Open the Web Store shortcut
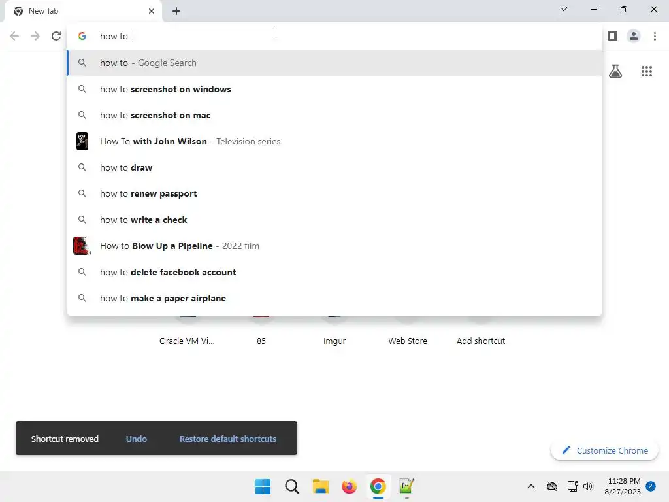 (408, 341)
